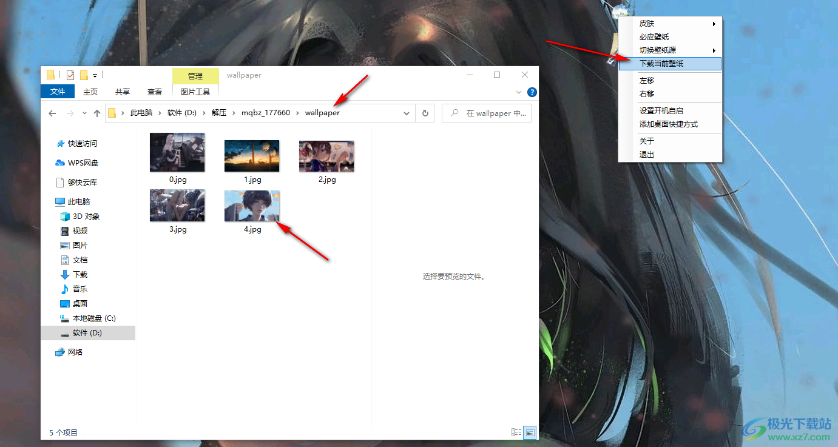This screenshot has width=838, height=447.
Task: Open Explorer help icon
Action: pyautogui.click(x=532, y=92)
